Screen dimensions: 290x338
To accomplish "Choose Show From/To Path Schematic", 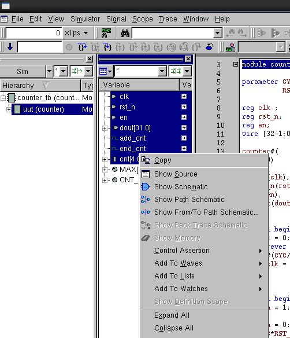I will (204, 212).
